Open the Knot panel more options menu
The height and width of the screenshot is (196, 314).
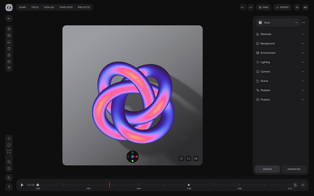coord(303,23)
